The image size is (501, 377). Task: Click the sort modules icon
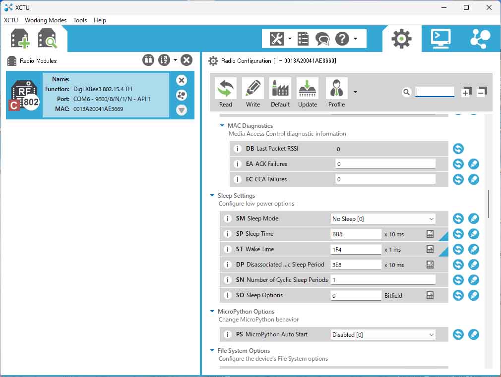(x=164, y=60)
